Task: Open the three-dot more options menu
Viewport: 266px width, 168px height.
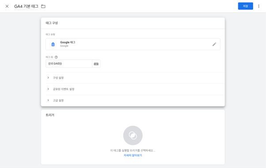Action: coord(258,6)
